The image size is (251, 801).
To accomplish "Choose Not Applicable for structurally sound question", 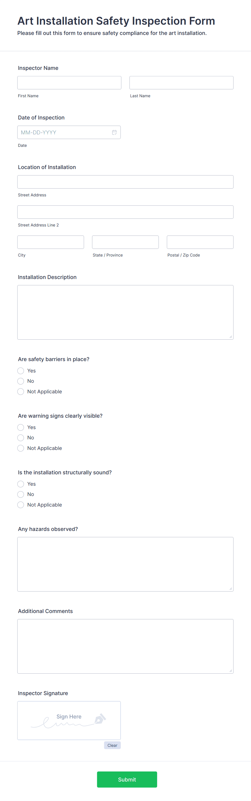I will [x=21, y=505].
